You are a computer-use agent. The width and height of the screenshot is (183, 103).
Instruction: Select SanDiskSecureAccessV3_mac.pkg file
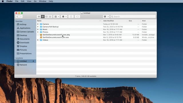[56, 35]
